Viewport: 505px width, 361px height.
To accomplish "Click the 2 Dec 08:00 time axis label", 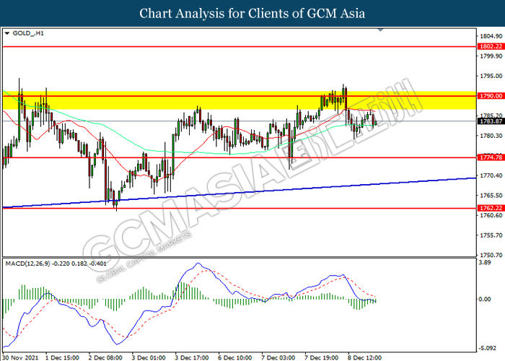I will (105, 358).
